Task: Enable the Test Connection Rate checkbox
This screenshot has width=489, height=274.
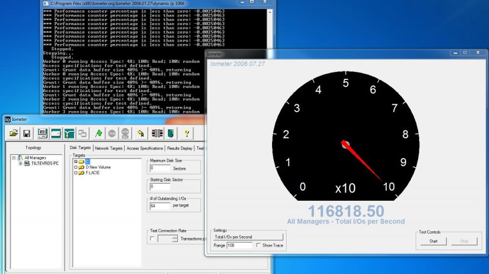Action: [x=152, y=239]
